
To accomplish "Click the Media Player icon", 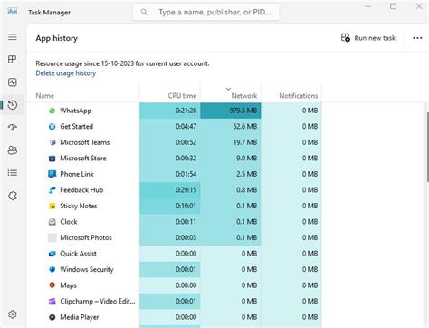I will click(x=52, y=317).
